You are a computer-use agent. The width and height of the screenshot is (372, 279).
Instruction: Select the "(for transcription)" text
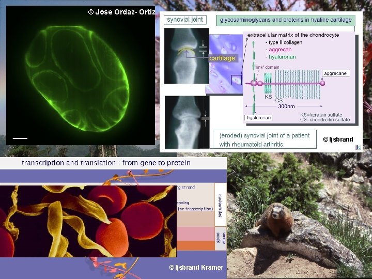[195, 209]
